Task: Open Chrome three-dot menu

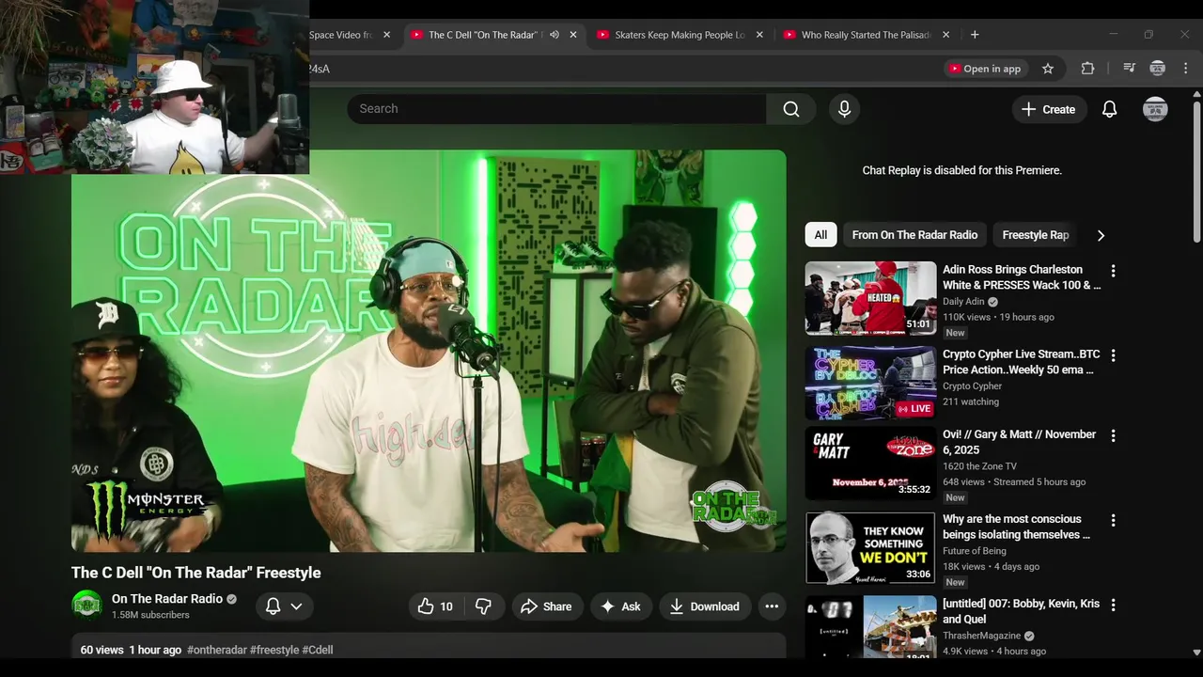Action: [1185, 69]
